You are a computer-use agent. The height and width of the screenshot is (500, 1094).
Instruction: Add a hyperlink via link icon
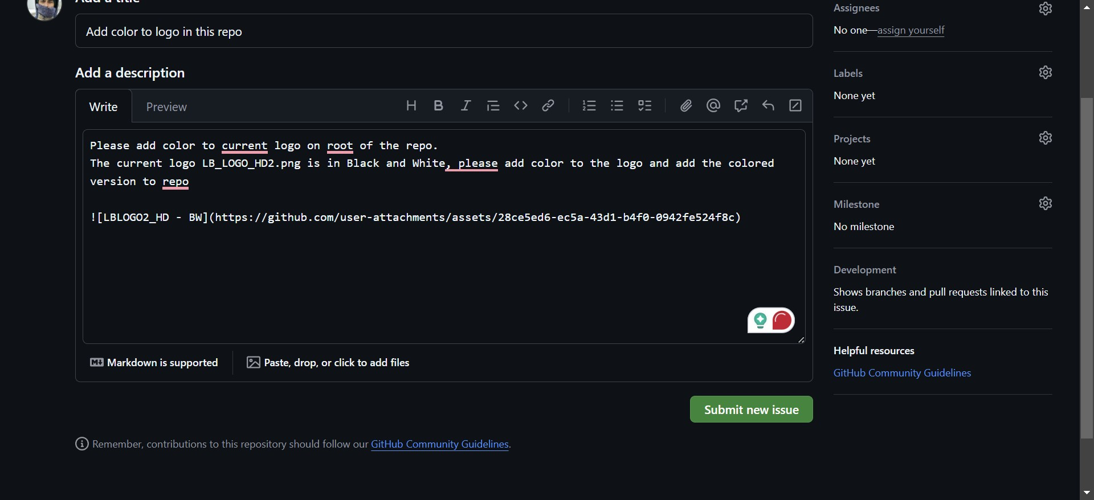548,106
